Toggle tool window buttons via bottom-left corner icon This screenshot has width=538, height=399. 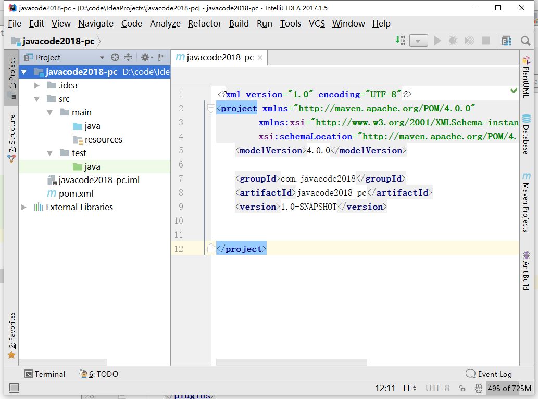coord(14,388)
